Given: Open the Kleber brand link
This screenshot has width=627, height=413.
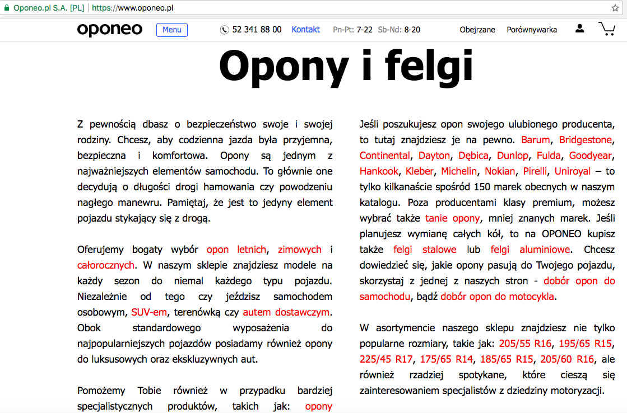Looking at the screenshot, I should [x=420, y=171].
